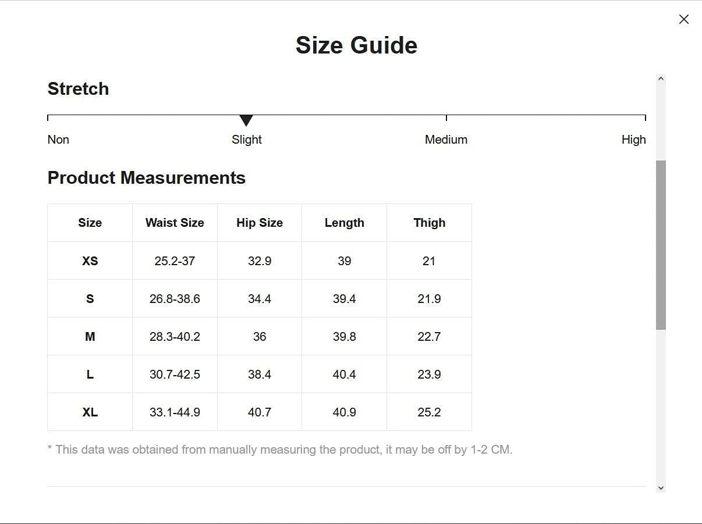The width and height of the screenshot is (702, 524).
Task: Click the Stretch scale triangle marker
Action: click(x=246, y=120)
